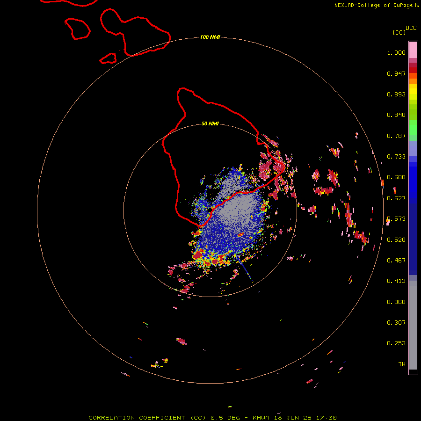Click the 0.840 scale value
421x421 pixels.
(x=396, y=115)
